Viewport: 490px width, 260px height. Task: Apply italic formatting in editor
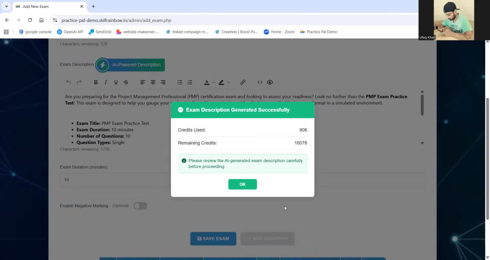(106, 82)
